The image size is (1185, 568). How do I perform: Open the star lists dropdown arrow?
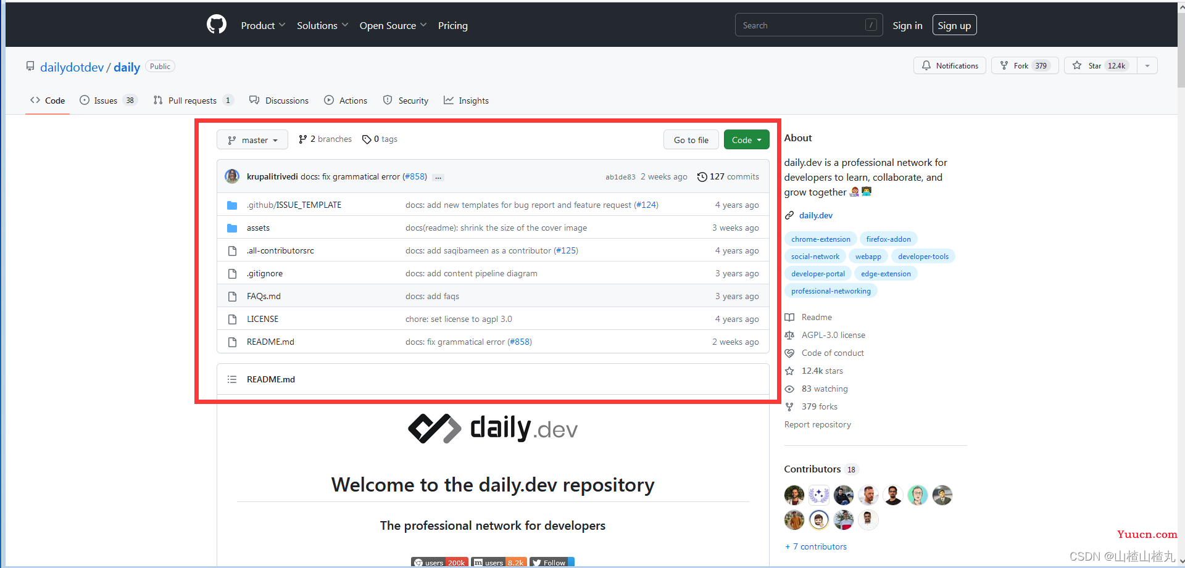1147,65
